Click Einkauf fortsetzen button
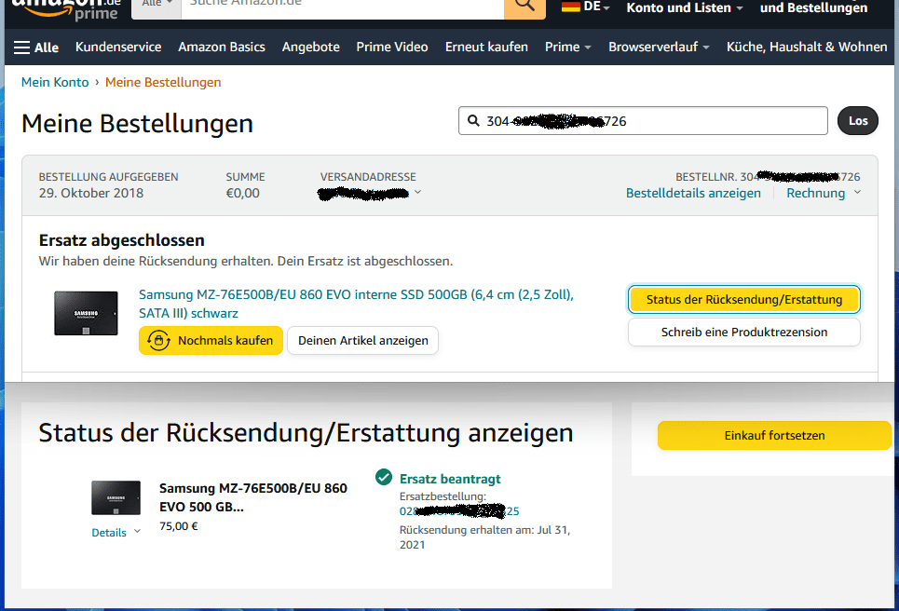 pos(774,436)
